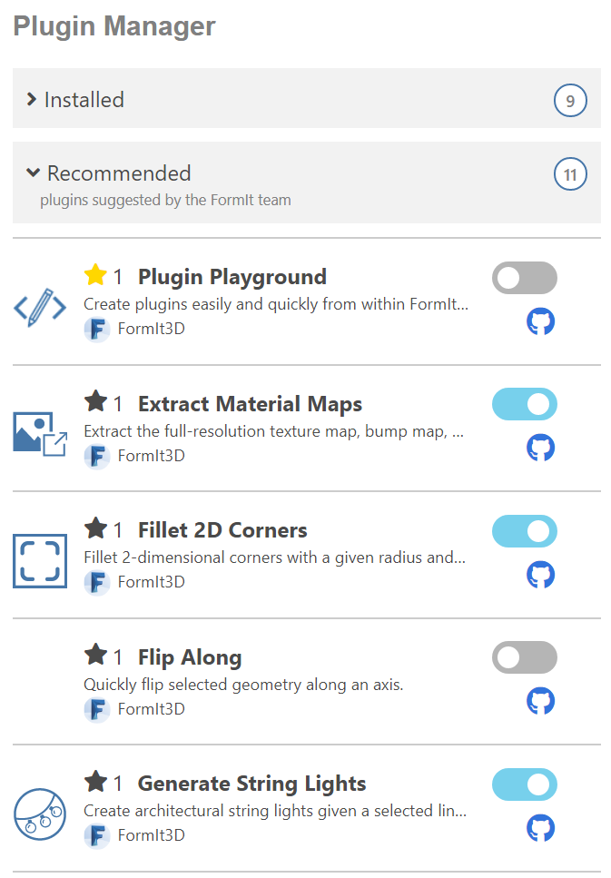
Task: Expand the Installed section chevron
Action: point(32,100)
